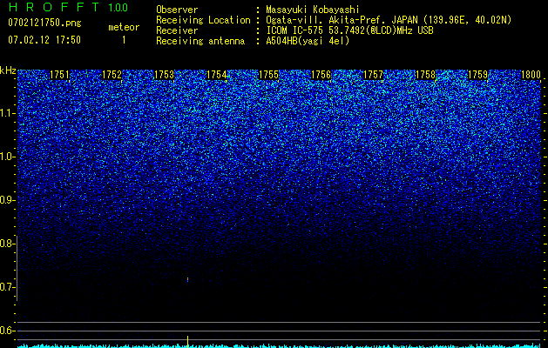Select observer name Masayuki Kobayashi
The image size is (548, 348).
(x=313, y=10)
